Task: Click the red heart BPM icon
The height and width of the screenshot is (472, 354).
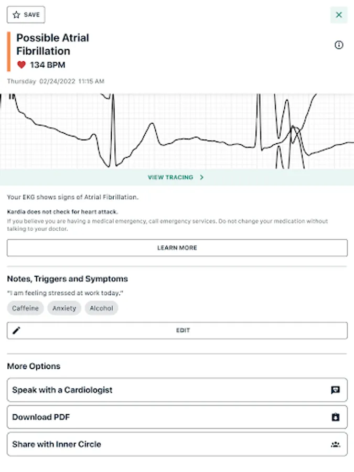Action: [x=22, y=65]
